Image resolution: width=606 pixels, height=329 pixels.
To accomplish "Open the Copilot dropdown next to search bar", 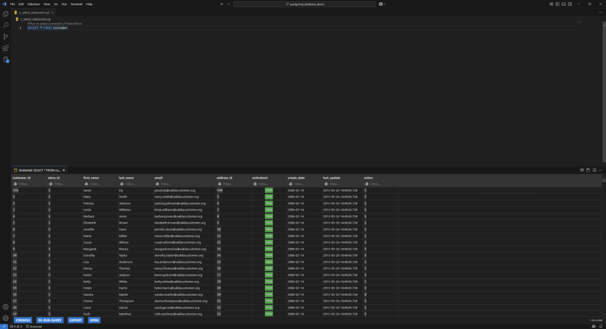I will point(382,4).
